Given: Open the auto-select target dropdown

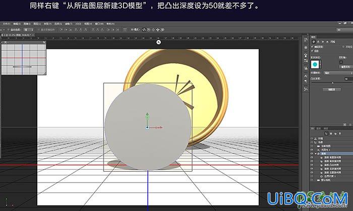Looking at the screenshot, I should tap(29, 30).
